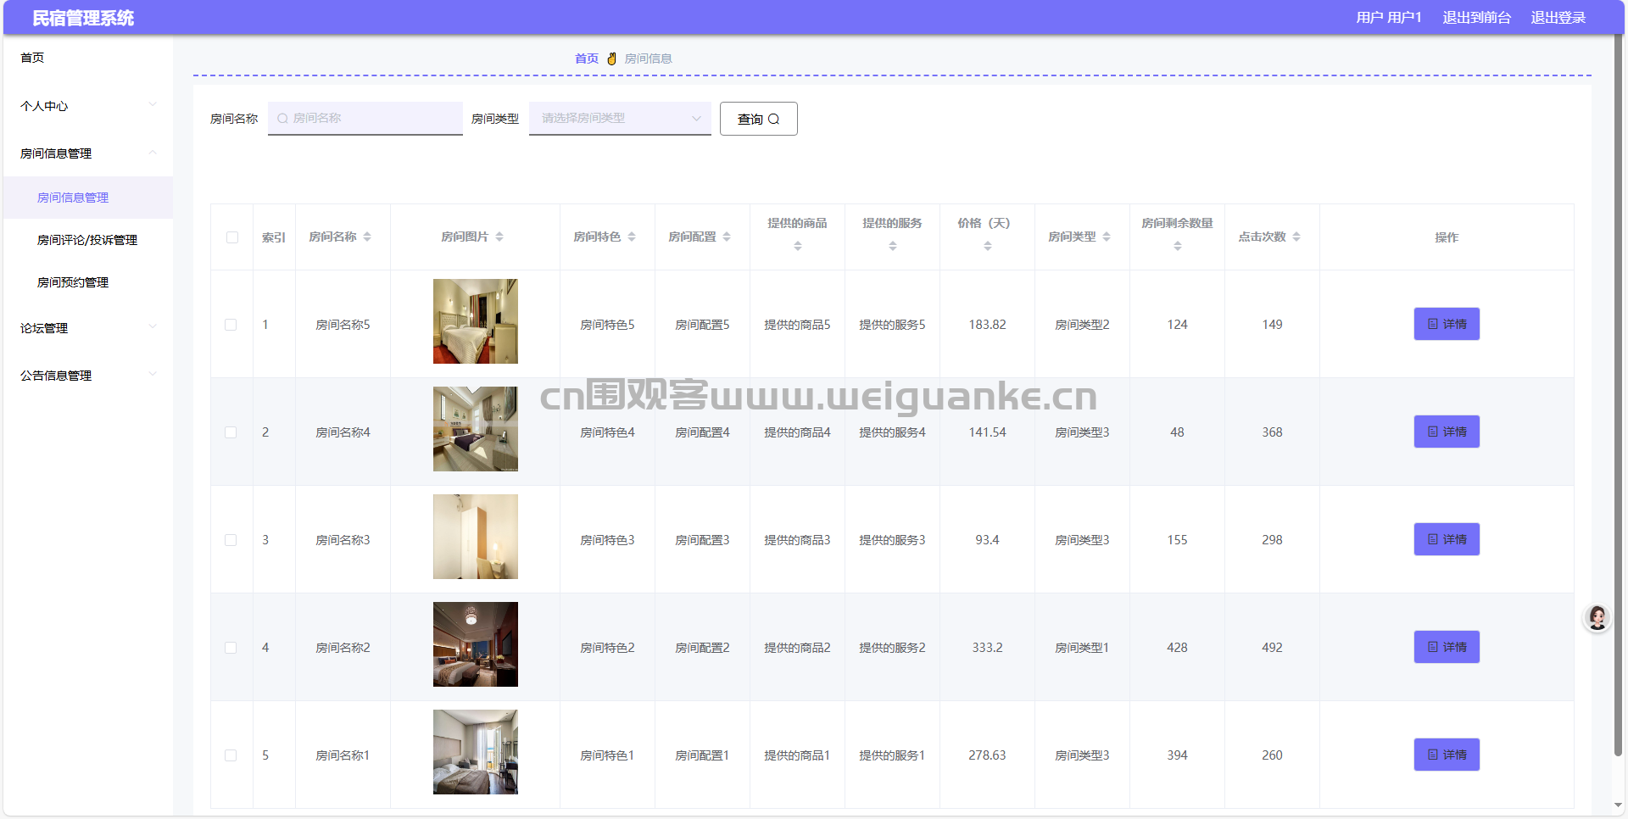Sort by 房间剩余数量 column arrows

point(1178,246)
